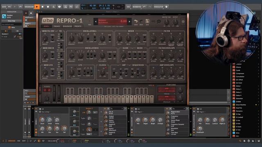Start playback with the orange Play button
Screen dimensions: 262x147
coord(37,7)
